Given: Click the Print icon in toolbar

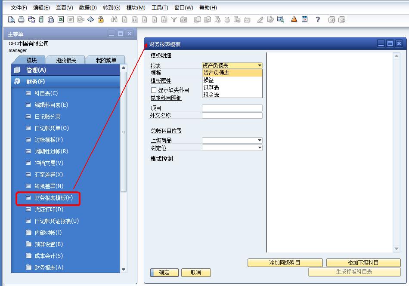Looking at the screenshot, I should (x=21, y=19).
